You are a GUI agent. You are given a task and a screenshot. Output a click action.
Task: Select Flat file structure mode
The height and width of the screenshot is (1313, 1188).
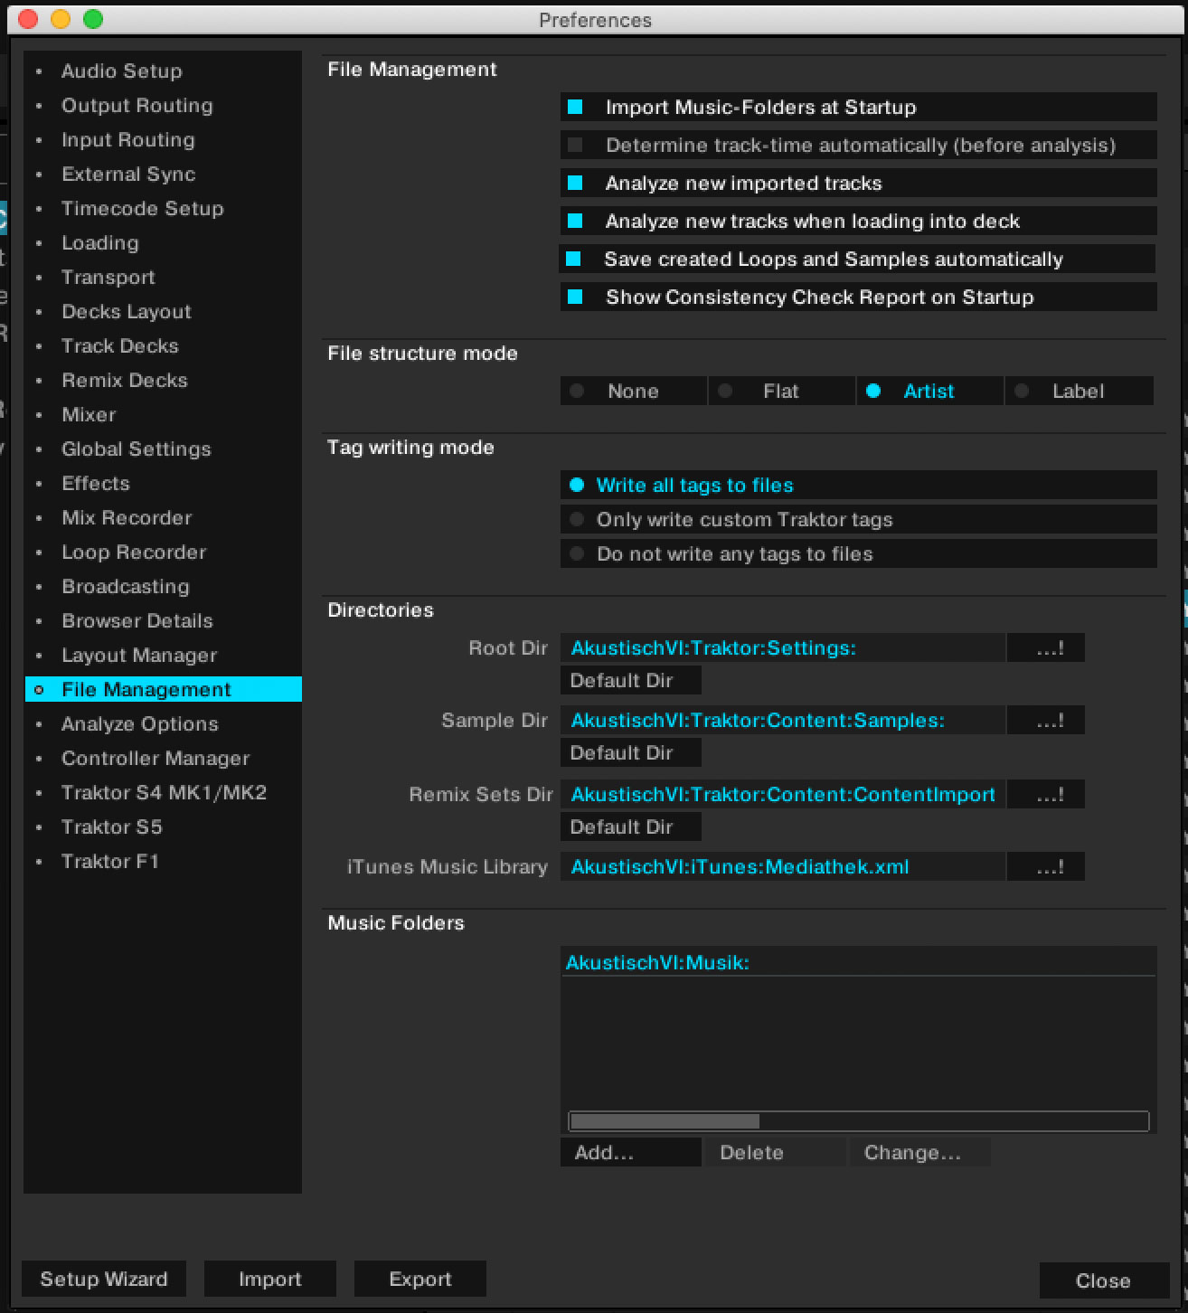coord(782,392)
